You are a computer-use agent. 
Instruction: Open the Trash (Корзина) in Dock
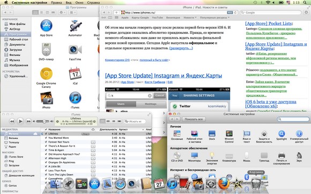256,183
